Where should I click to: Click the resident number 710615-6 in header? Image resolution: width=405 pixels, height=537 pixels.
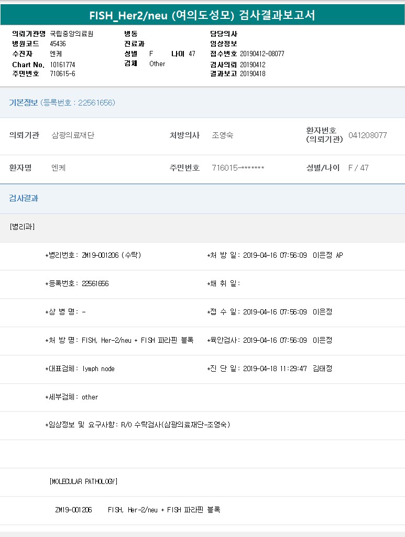coord(62,73)
